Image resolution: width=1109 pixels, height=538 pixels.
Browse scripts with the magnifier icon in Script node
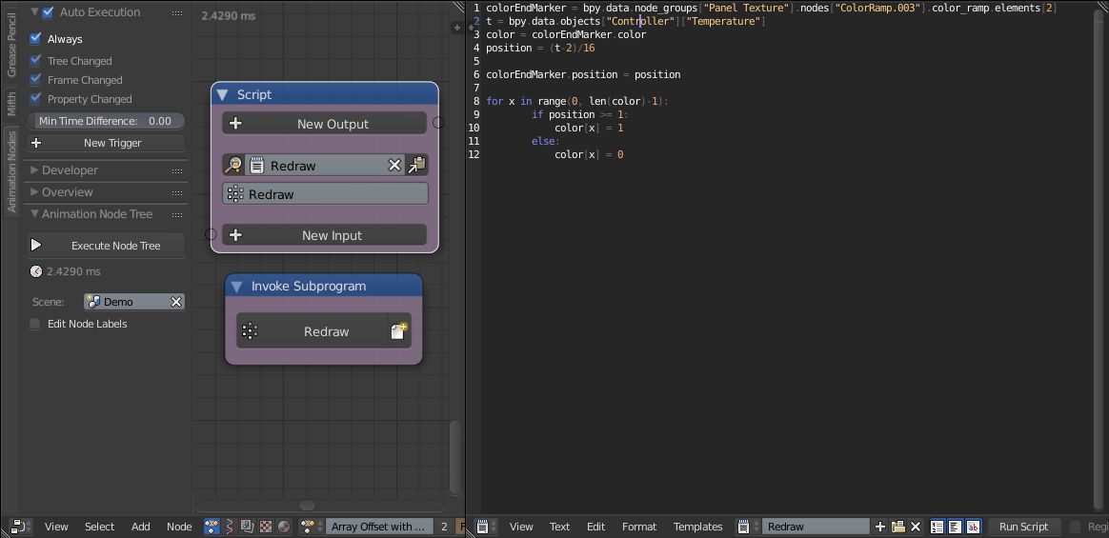[232, 166]
